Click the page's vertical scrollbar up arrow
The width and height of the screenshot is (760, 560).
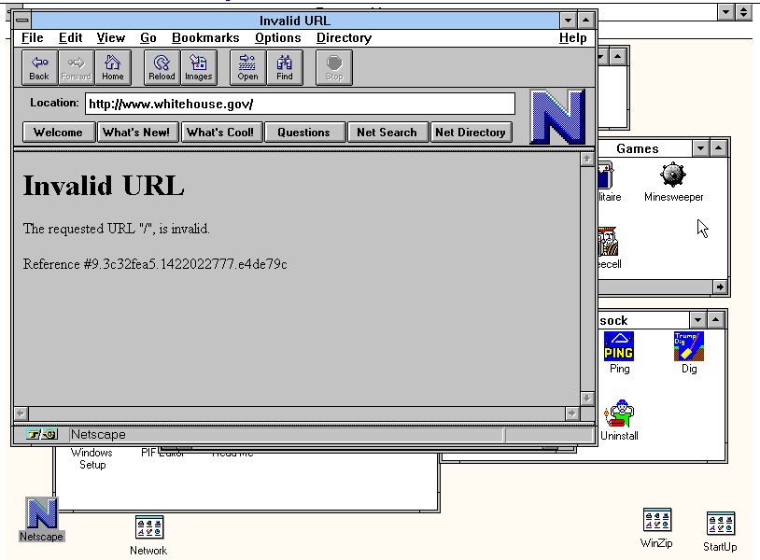click(x=587, y=159)
